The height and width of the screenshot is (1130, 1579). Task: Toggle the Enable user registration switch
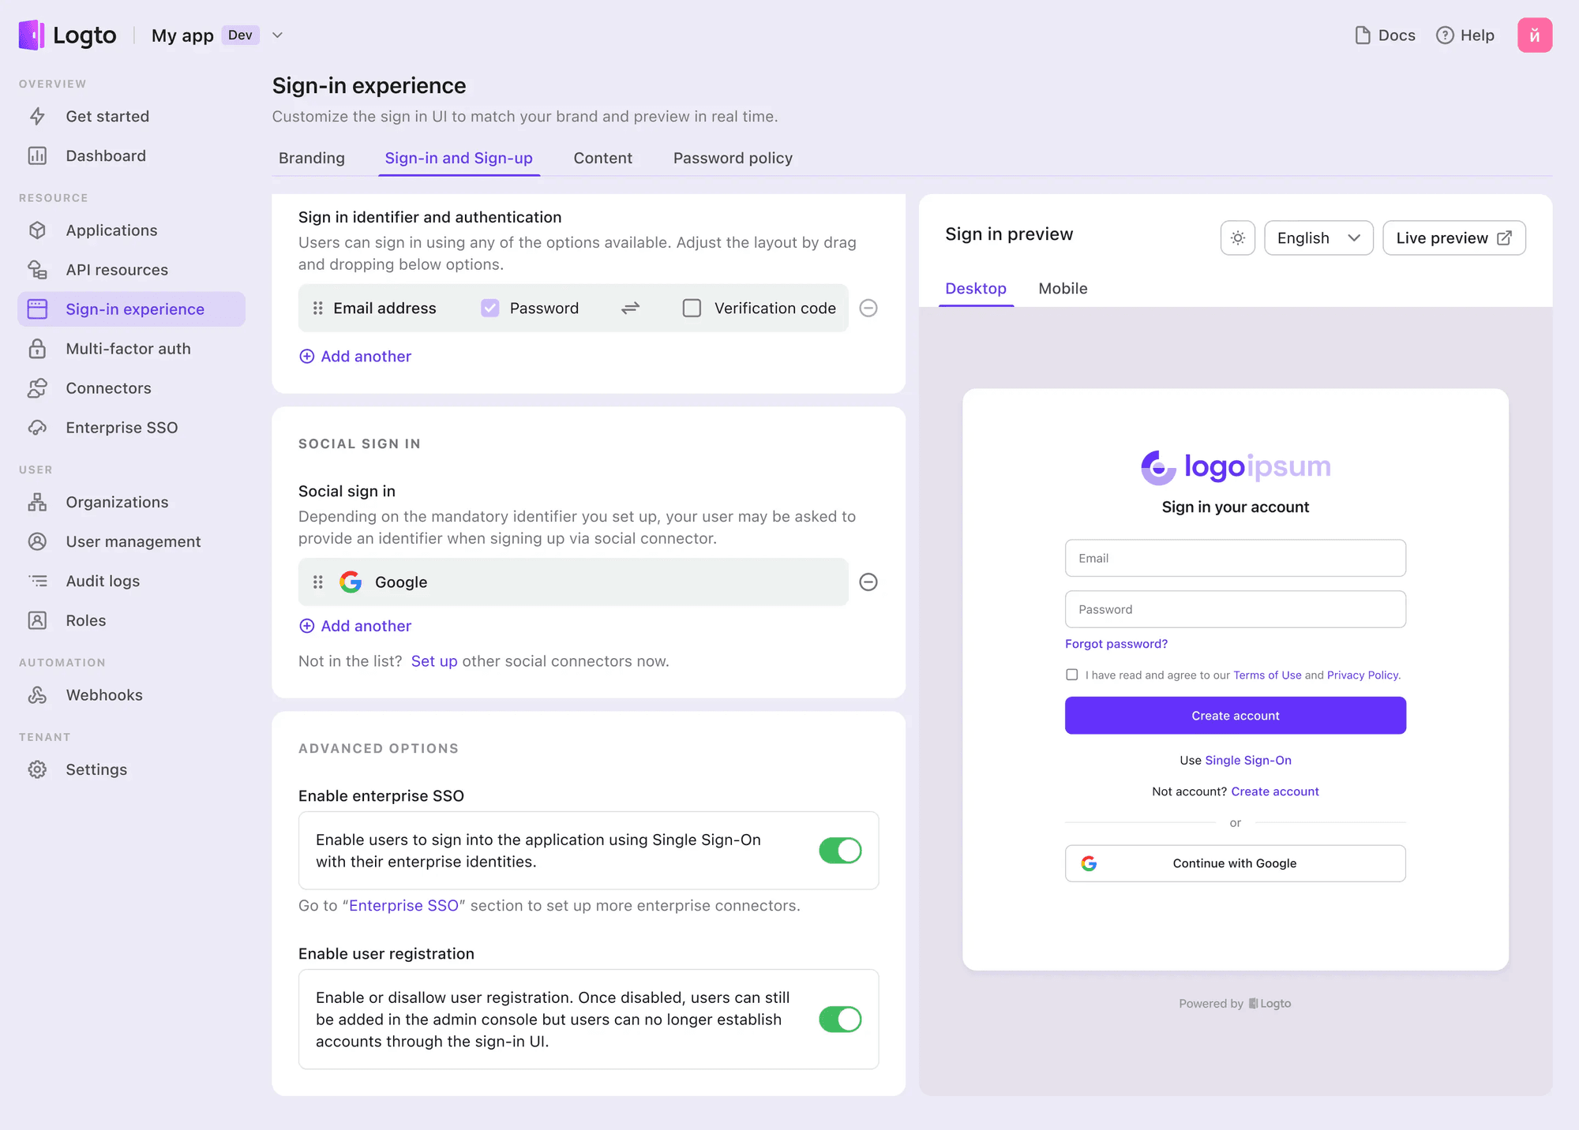pyautogui.click(x=840, y=1019)
